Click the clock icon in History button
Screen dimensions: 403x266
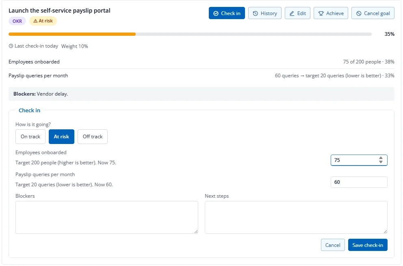[255, 13]
